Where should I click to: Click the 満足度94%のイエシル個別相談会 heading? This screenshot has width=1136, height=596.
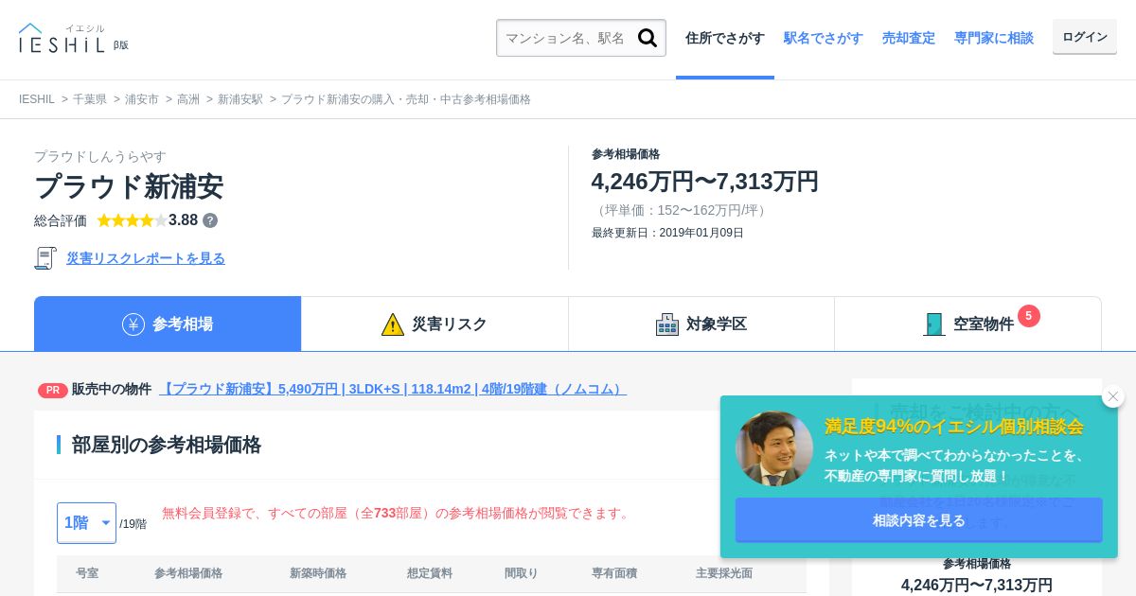[x=954, y=427]
